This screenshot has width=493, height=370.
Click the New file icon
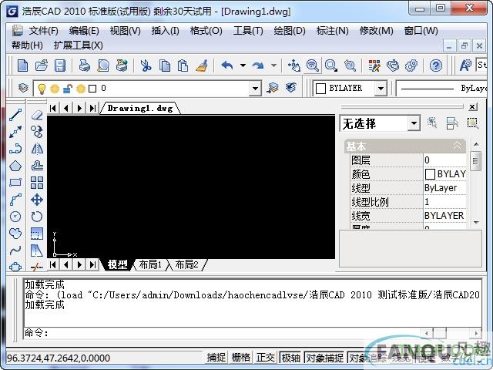click(22, 66)
